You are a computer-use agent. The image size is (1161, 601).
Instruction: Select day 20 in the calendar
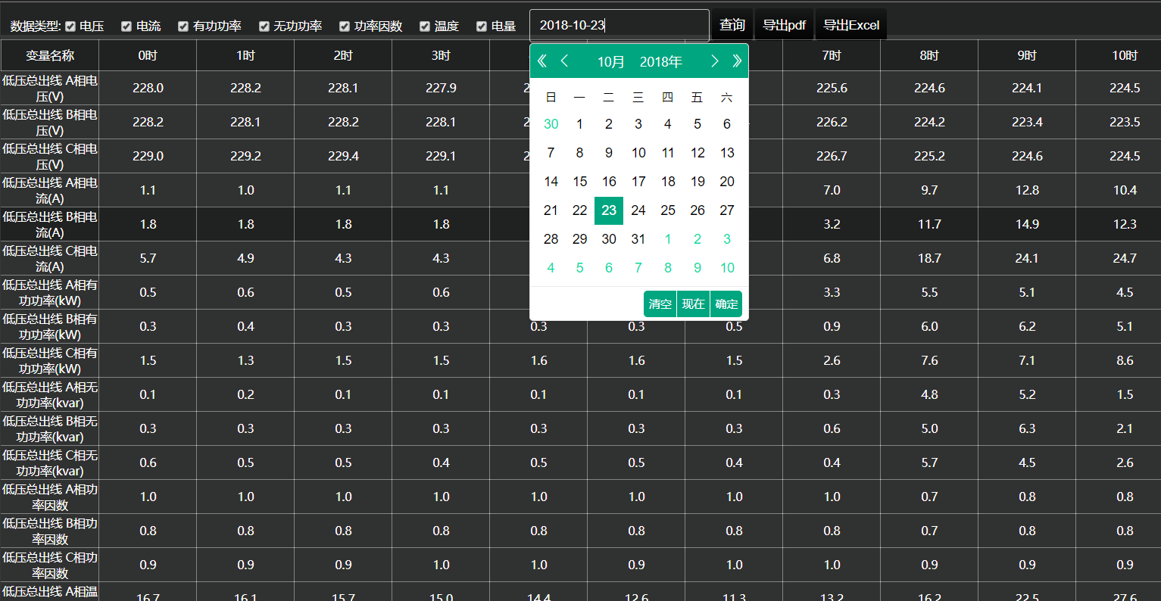point(727,182)
